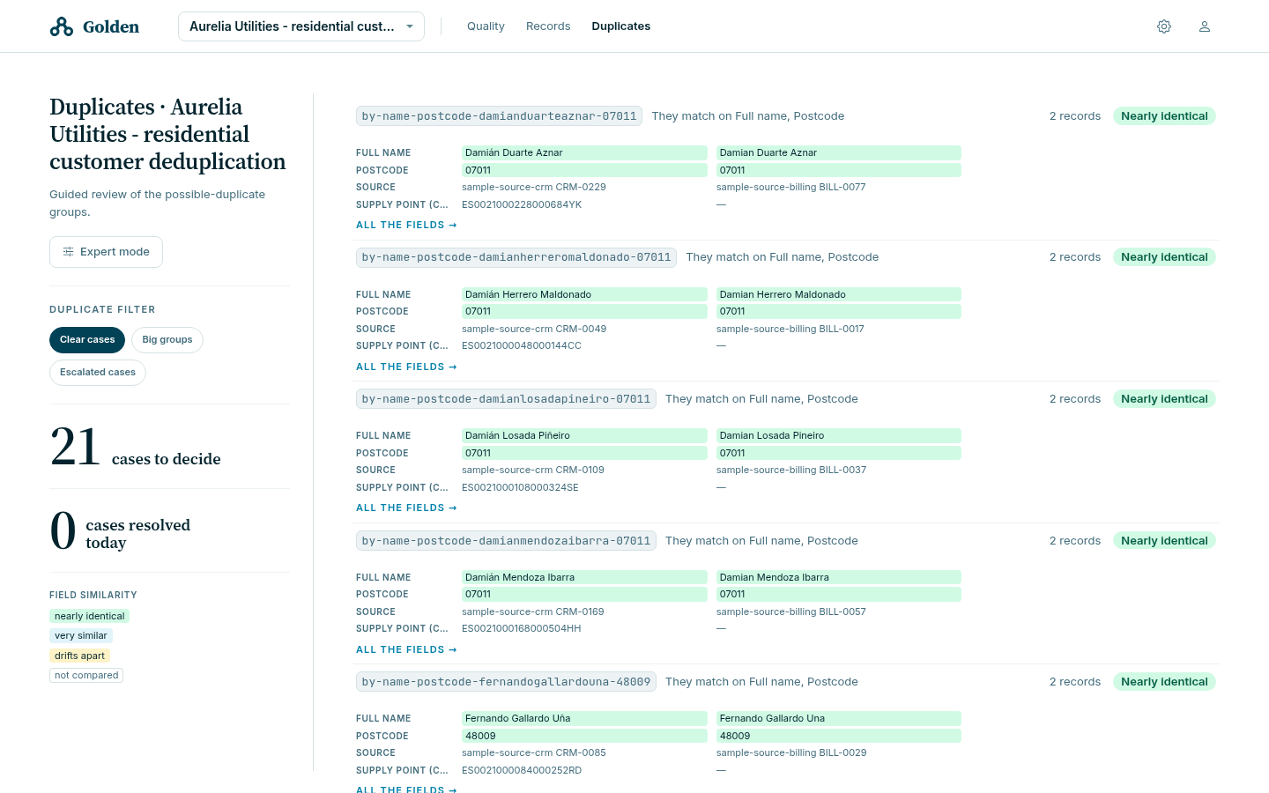
Task: Click source 'sample-source-billing BILL-0017'
Action: (x=790, y=330)
